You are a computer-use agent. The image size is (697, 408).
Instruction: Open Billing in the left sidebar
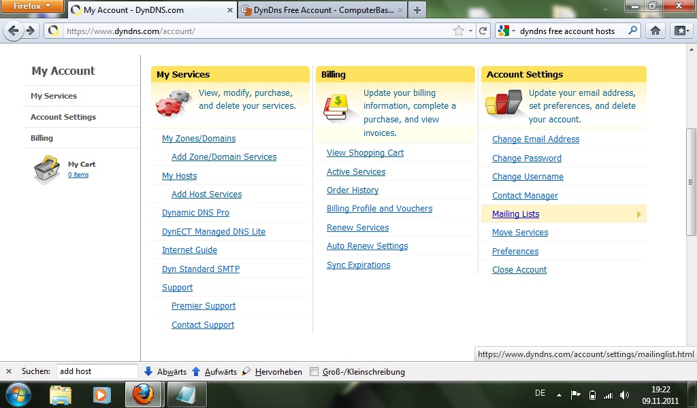click(x=42, y=138)
